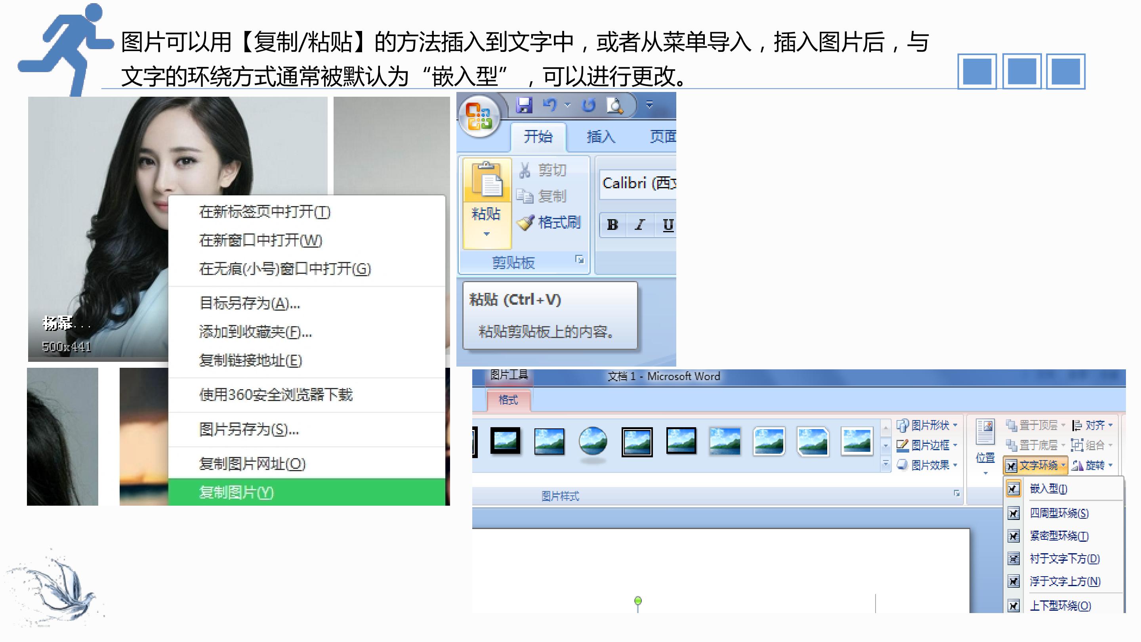
Task: Select 嵌入型(I) wrap option
Action: 1063,489
